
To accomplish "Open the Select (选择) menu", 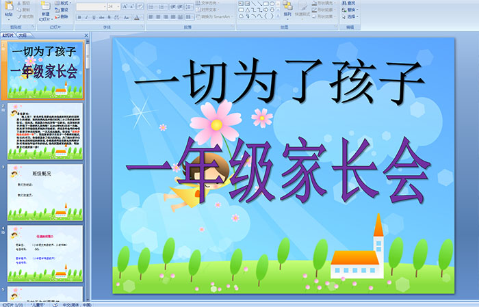I will (349, 16).
